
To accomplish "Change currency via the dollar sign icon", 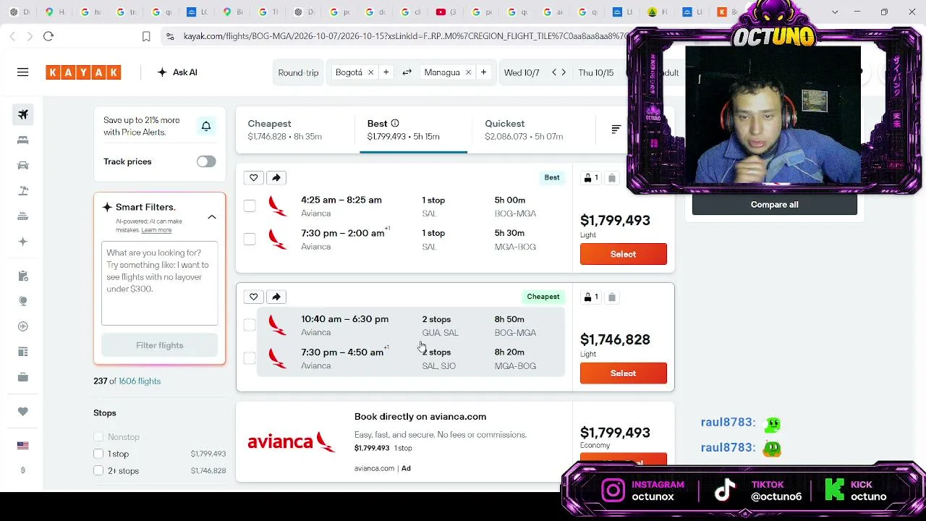I will click(23, 470).
